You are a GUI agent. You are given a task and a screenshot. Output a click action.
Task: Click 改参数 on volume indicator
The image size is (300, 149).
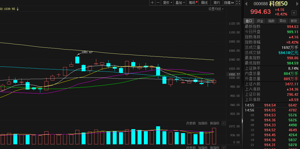coord(191,123)
